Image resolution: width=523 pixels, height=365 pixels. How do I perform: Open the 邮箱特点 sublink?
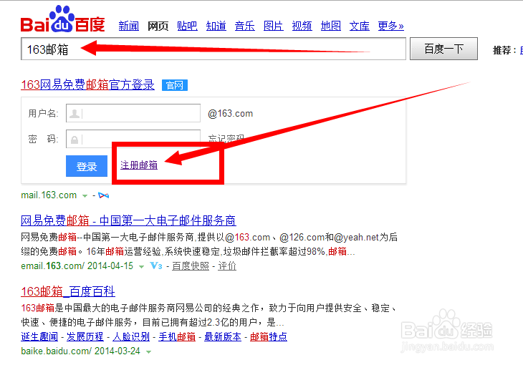[x=269, y=336]
